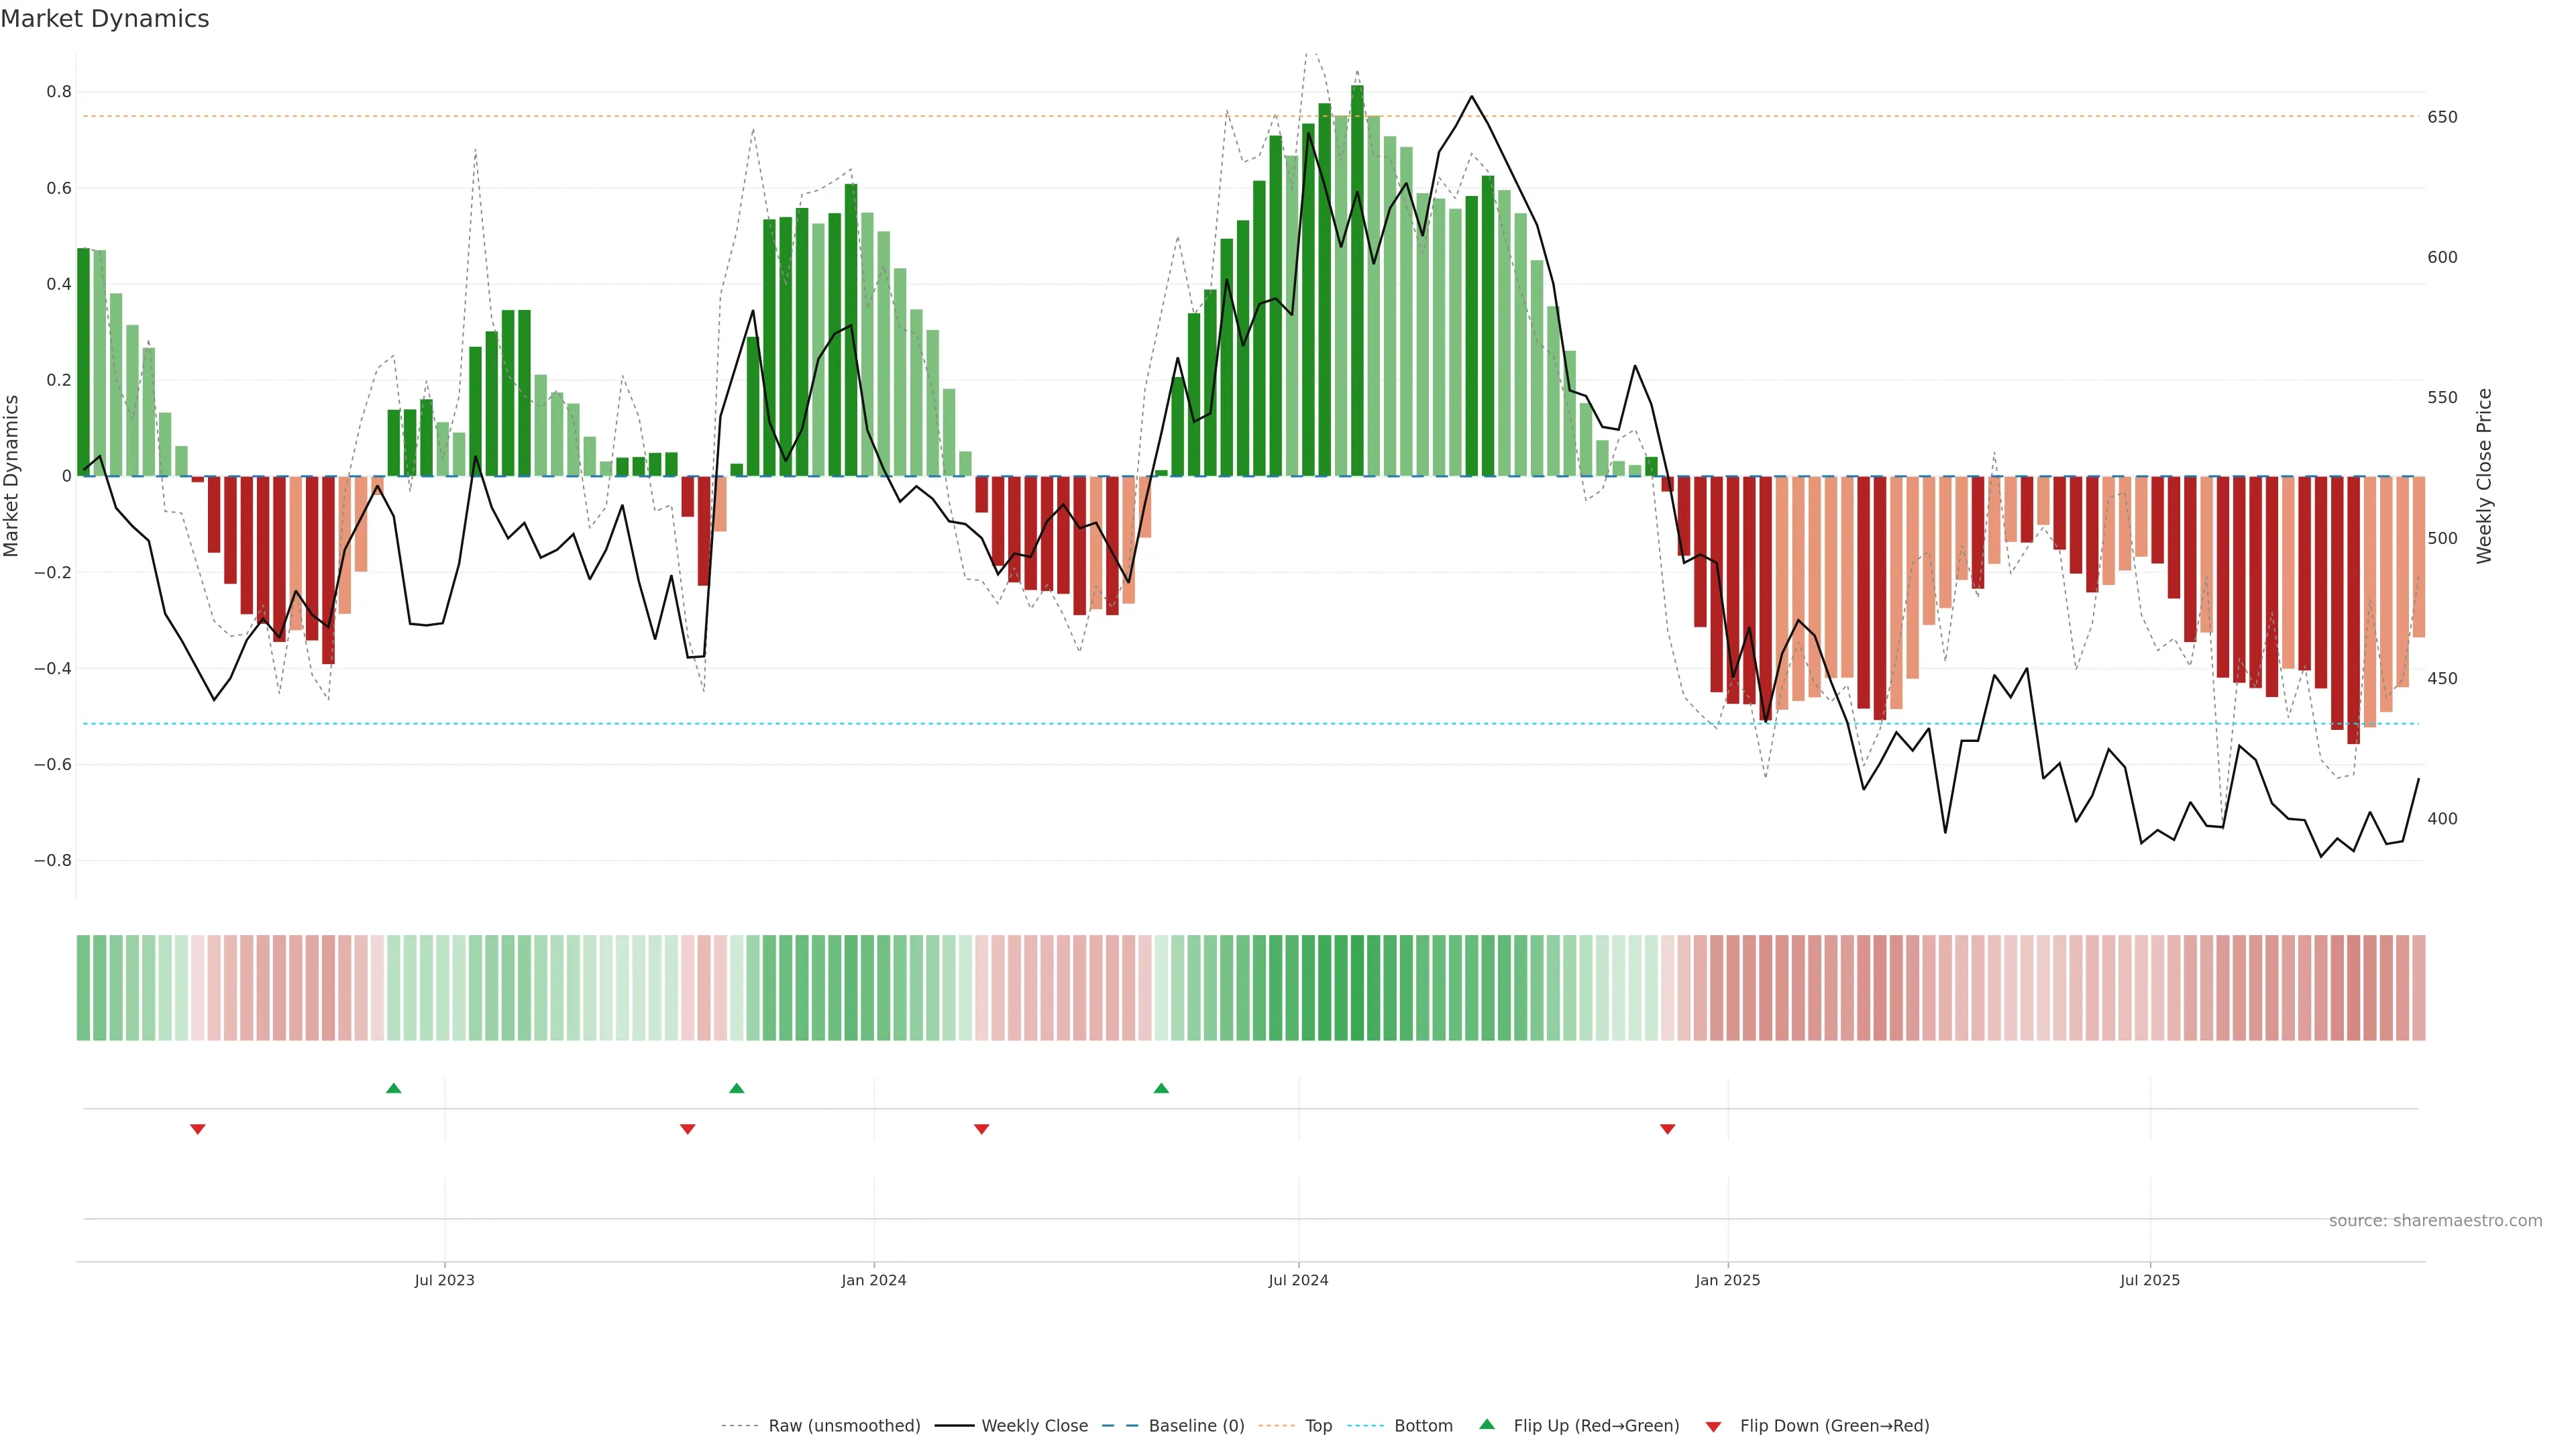Click the green Flip Up legend triangle
Screen dimensions: 2576x1449
pyautogui.click(x=1487, y=1424)
